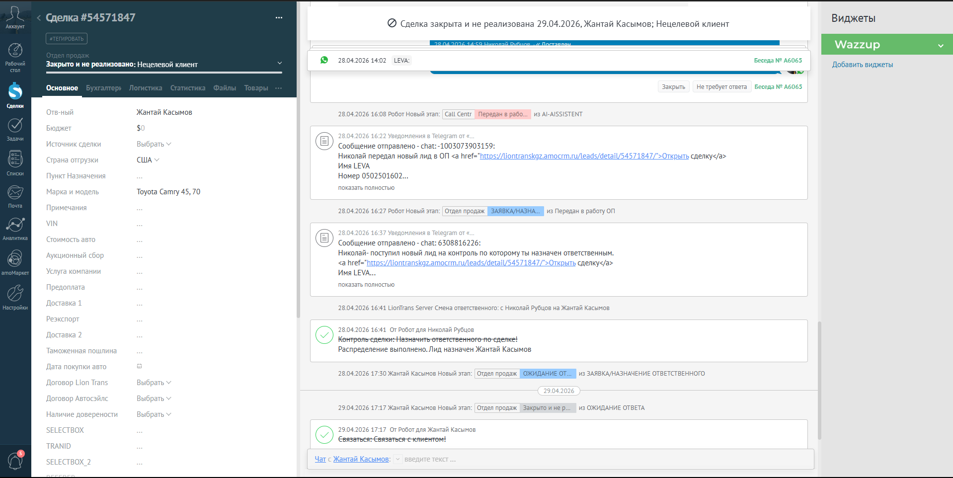Image resolution: width=953 pixels, height=478 pixels.
Task: Show more tabs via the dots after Товары
Action: pos(278,88)
